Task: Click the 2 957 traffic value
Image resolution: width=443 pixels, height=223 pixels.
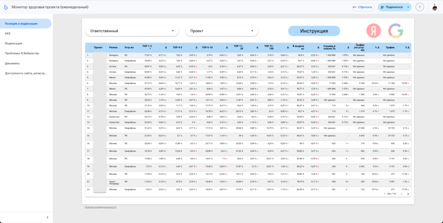Action: point(392,182)
